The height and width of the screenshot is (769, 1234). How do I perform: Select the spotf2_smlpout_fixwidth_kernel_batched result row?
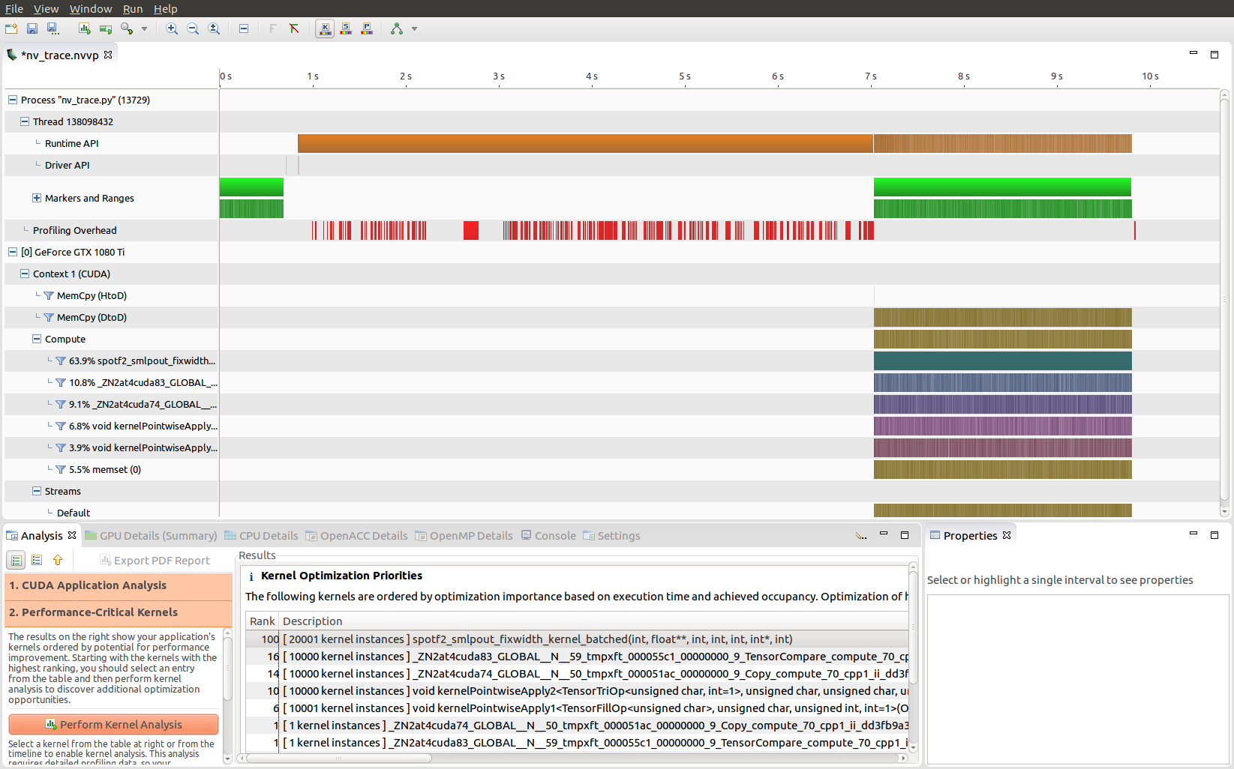click(577, 639)
